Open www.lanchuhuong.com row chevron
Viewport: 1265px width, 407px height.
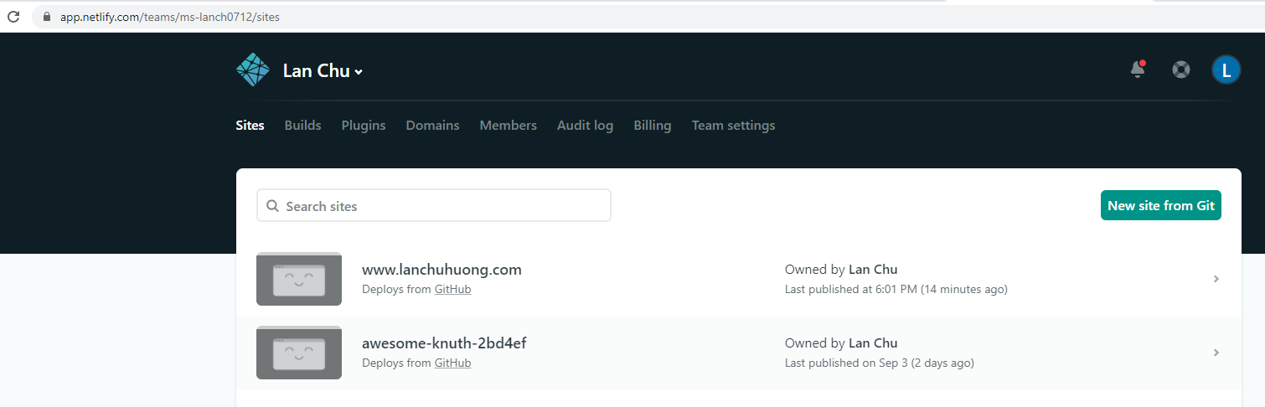[1216, 279]
